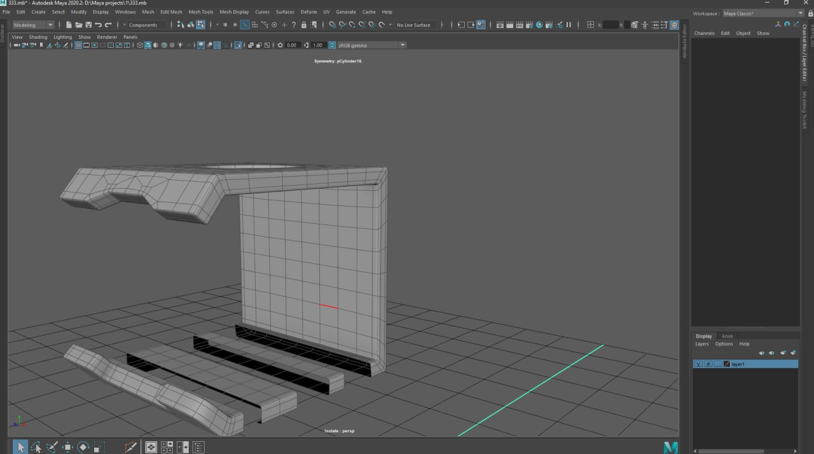814x454 pixels.
Task: Save the scene with the floppy disk icon
Action: [88, 25]
